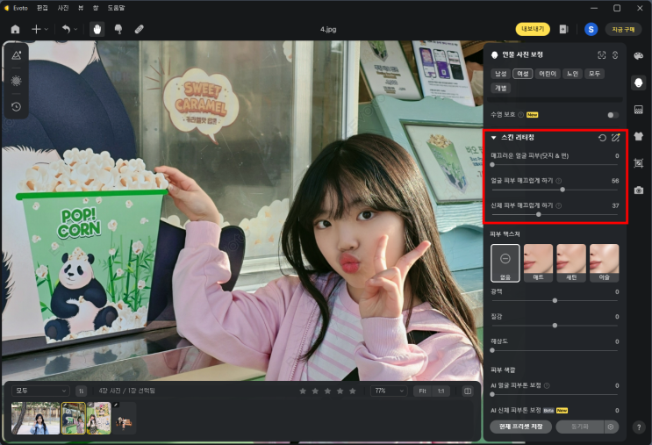Open the 뷰 menu
Screen dimensions: 652x445
[x=81, y=8]
